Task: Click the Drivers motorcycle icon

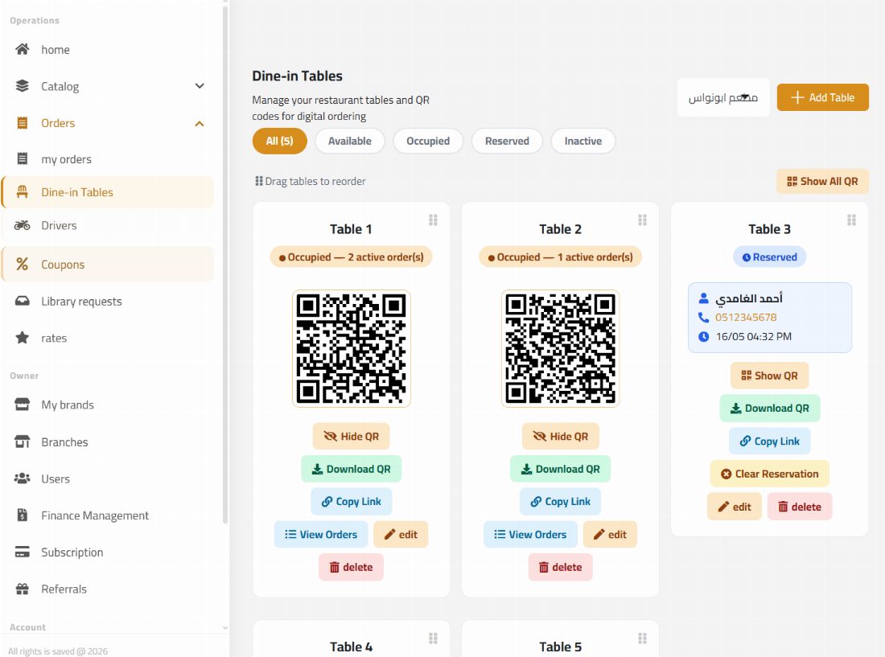Action: point(22,225)
